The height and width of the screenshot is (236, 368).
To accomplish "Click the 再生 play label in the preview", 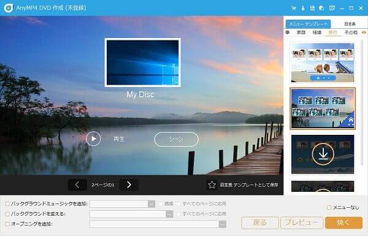I will tap(119, 139).
